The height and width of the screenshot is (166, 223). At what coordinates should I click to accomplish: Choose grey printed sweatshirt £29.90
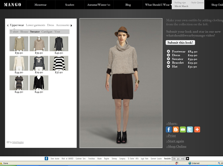39,63
